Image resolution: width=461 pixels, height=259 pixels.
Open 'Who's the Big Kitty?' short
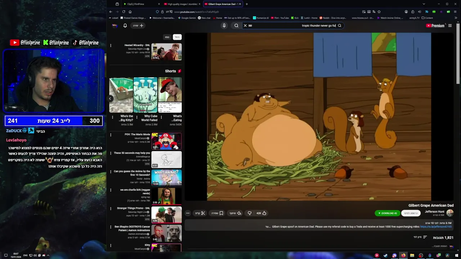point(121,95)
